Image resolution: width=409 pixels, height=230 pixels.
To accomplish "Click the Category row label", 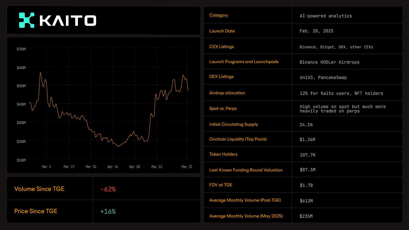I will pos(219,15).
